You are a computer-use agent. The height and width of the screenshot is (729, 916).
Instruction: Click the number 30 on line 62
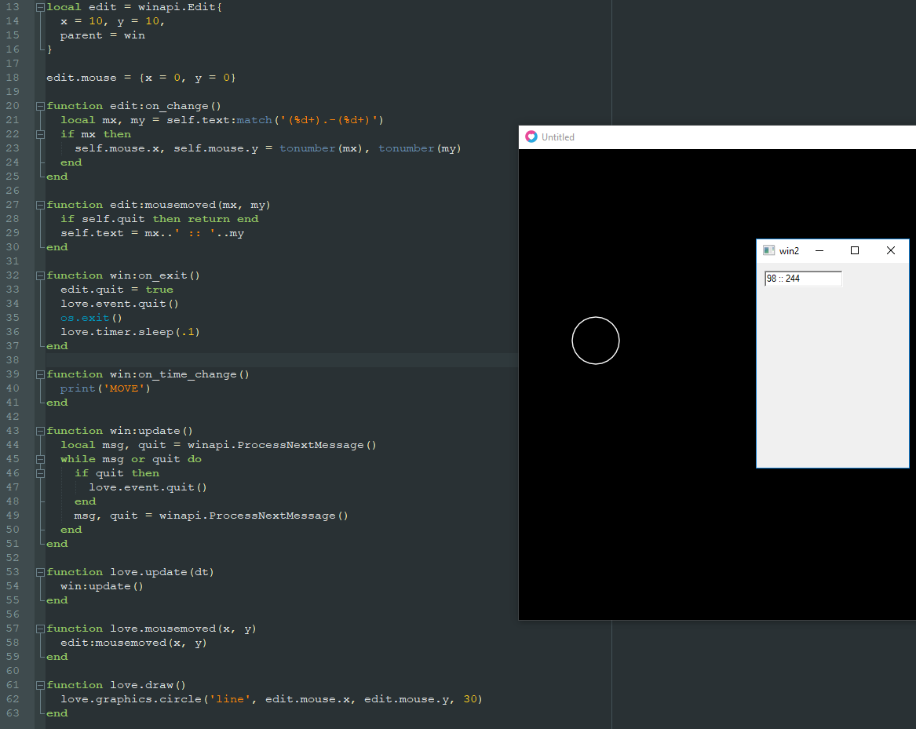[x=470, y=699]
